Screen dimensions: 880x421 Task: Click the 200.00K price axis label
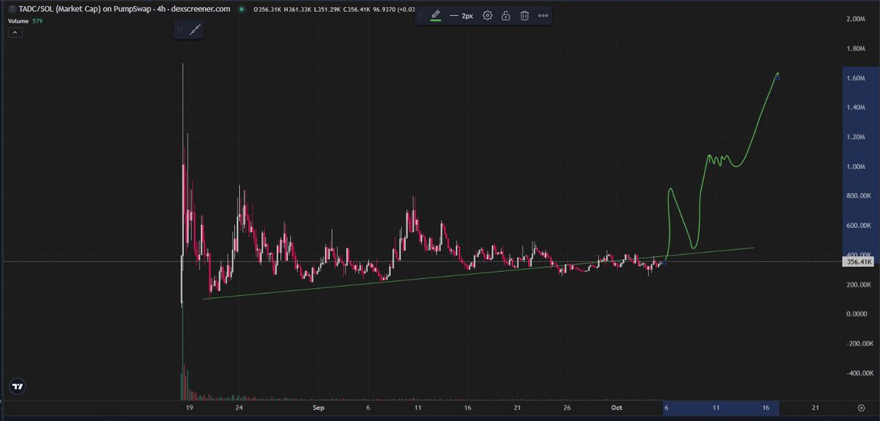(858, 285)
